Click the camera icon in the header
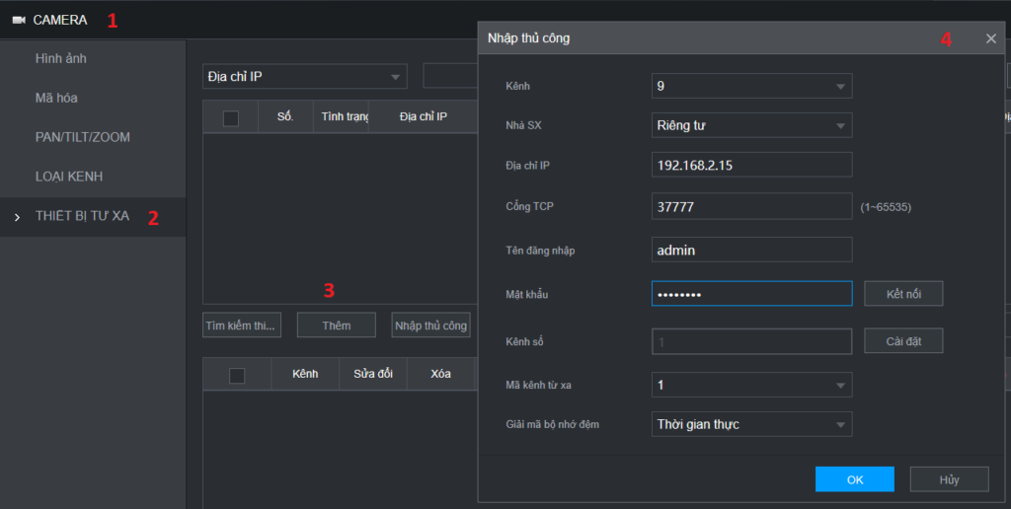1011x509 pixels. tap(19, 20)
